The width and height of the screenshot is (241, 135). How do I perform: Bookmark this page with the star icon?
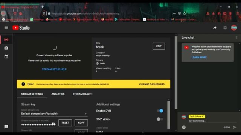coord(185,13)
